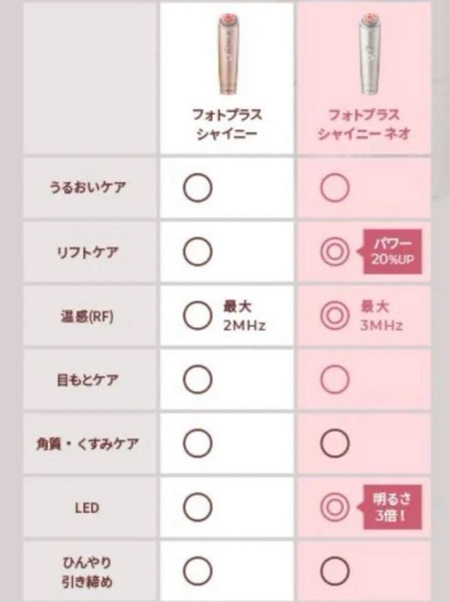Click the 最大 3MHz text
This screenshot has width=450, height=602.
(x=381, y=316)
